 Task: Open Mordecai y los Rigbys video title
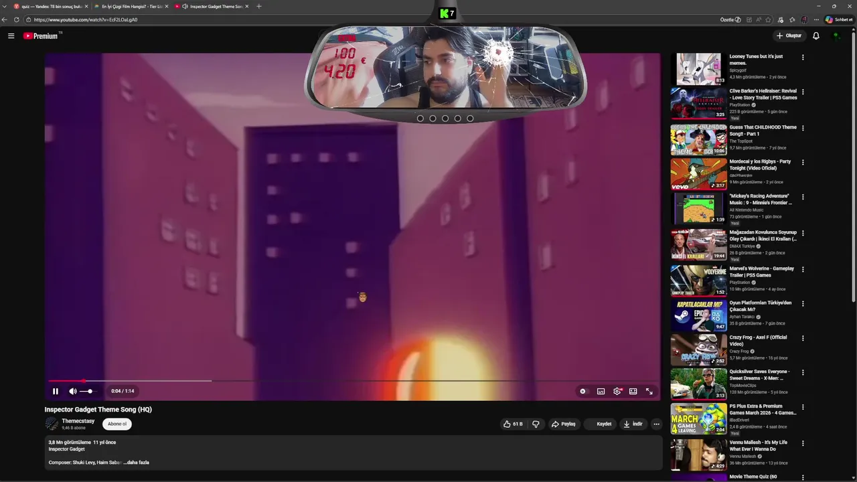pyautogui.click(x=760, y=165)
